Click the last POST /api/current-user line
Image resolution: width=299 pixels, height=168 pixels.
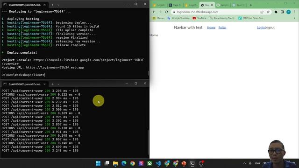pos(40,150)
